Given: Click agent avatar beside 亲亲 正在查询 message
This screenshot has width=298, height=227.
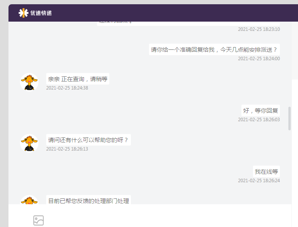Looking at the screenshot, I should [29, 82].
